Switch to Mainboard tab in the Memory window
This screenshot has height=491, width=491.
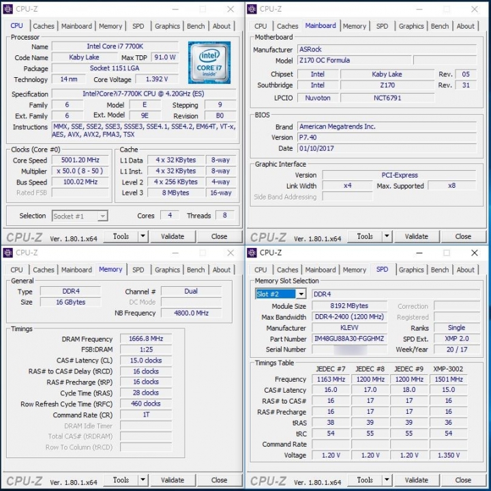tap(76, 270)
